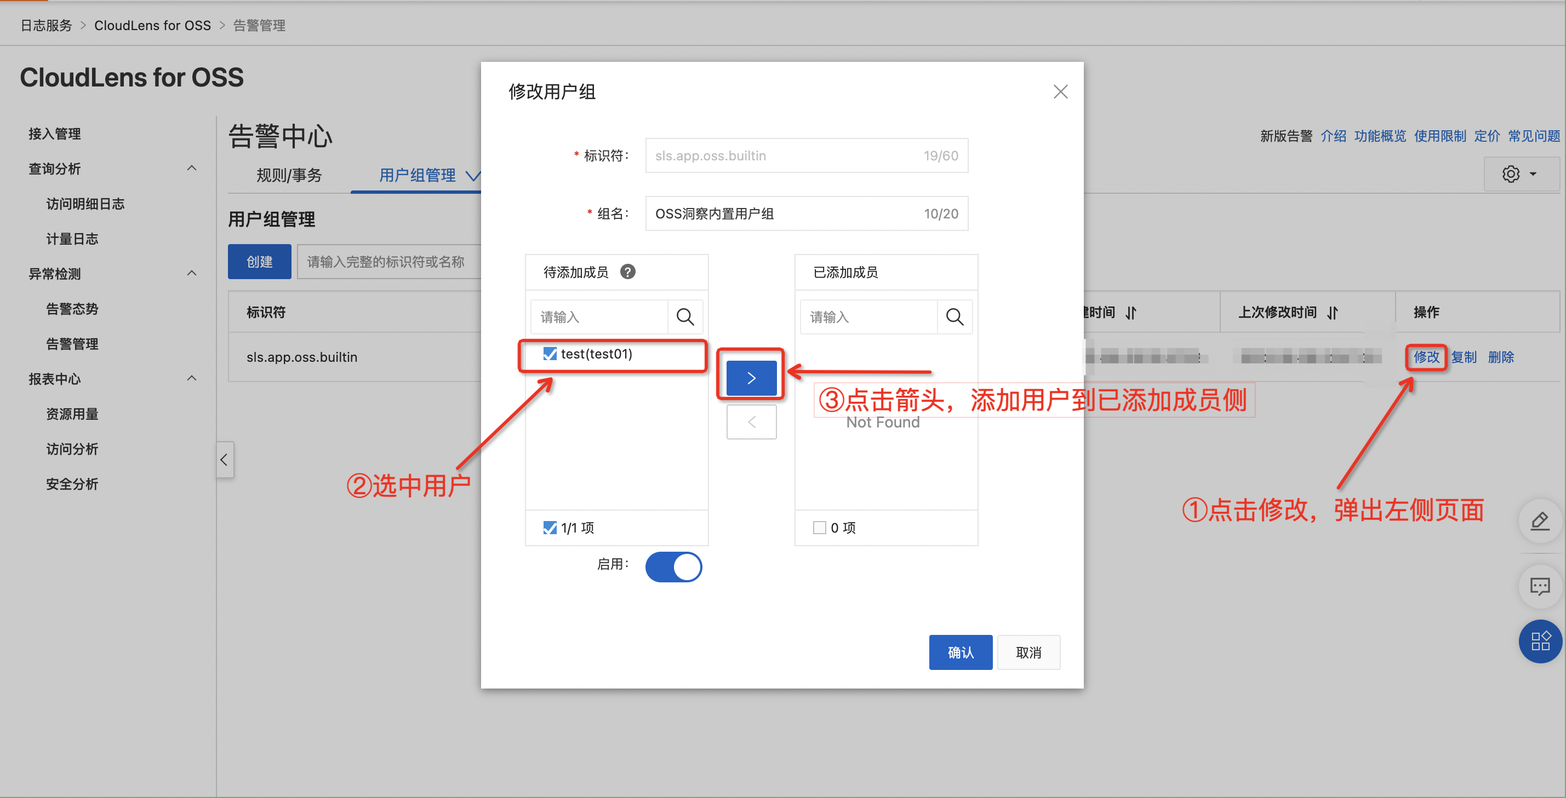Check the 0 项 select-all checkbox

click(819, 527)
